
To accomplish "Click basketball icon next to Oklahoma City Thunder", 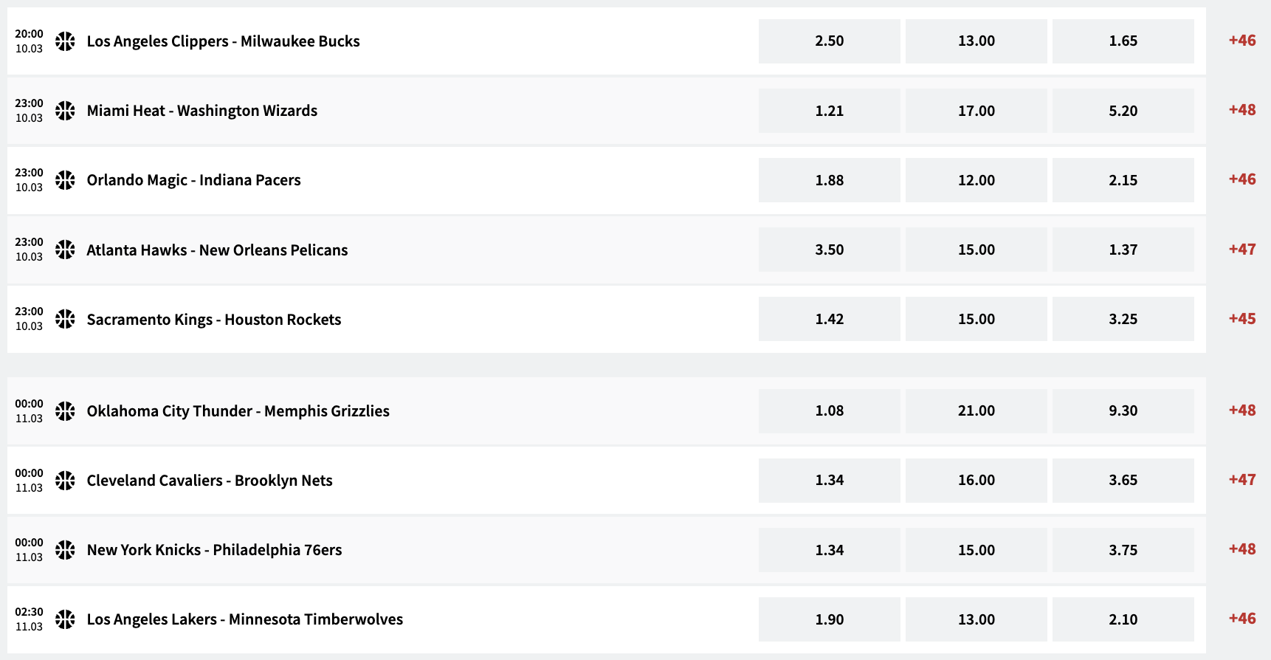I will [65, 411].
